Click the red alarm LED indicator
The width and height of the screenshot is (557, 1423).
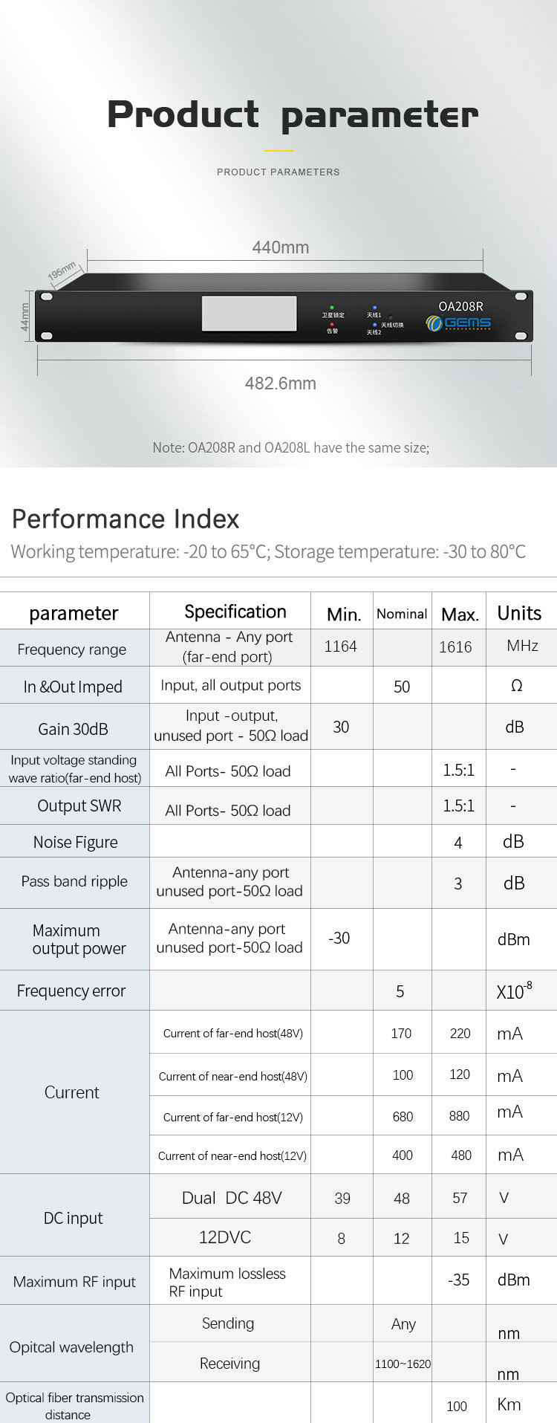click(332, 325)
